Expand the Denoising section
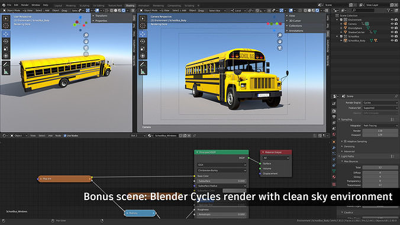 point(349,147)
